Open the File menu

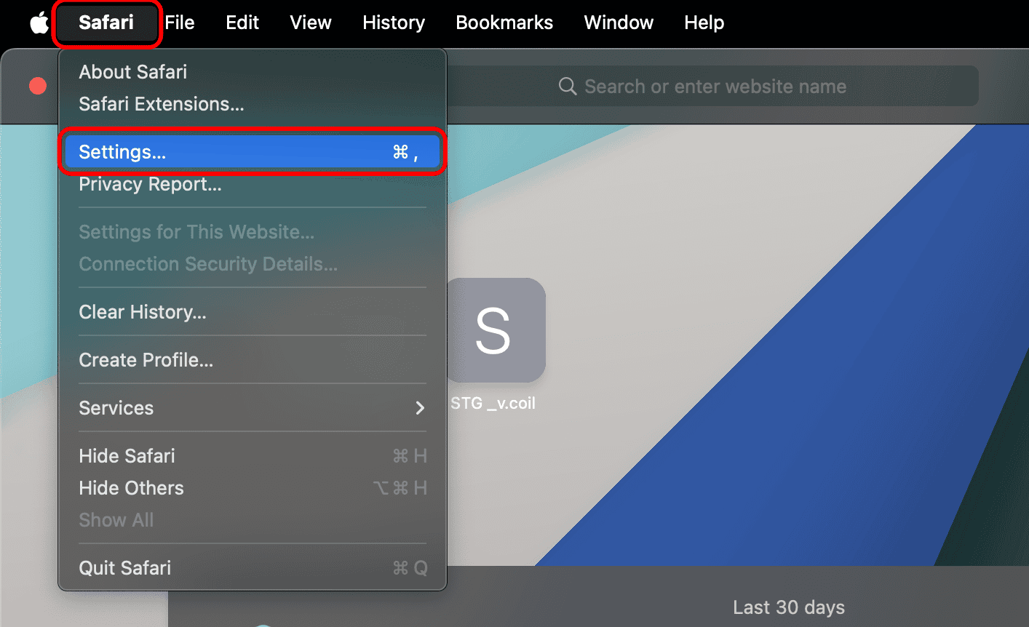tap(180, 23)
